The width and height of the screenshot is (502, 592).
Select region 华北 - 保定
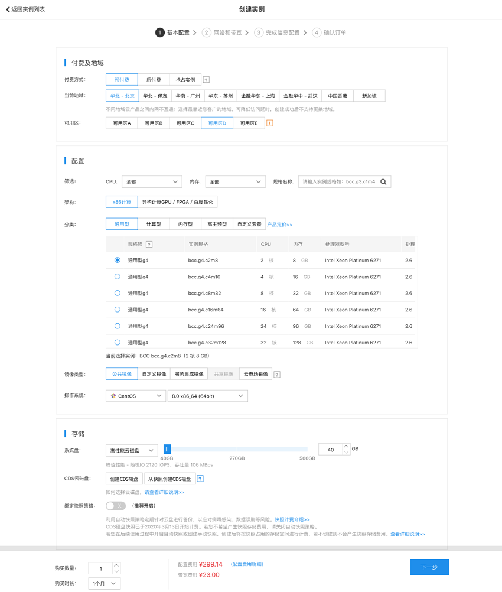click(155, 96)
